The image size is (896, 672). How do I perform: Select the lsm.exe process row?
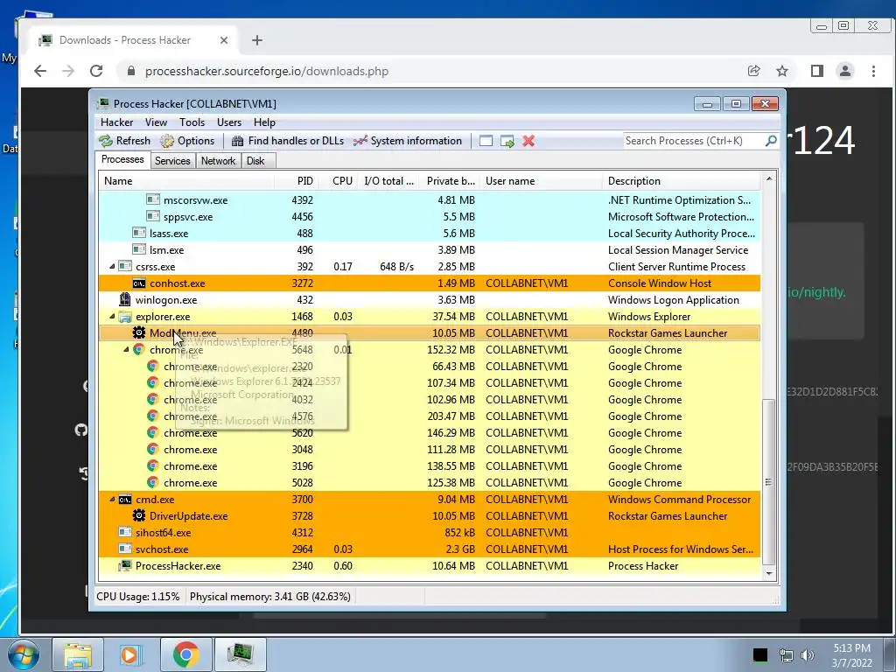(430, 249)
